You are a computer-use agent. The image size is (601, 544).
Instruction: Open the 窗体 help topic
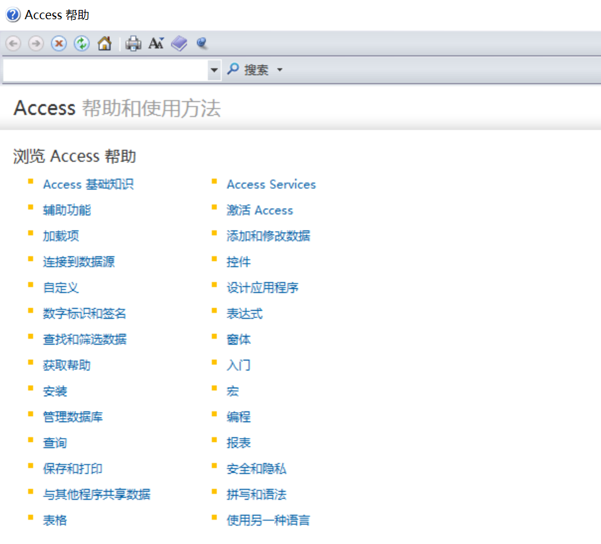click(238, 339)
